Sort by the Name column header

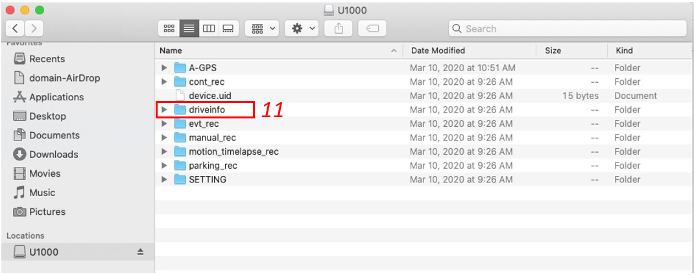tap(279, 50)
